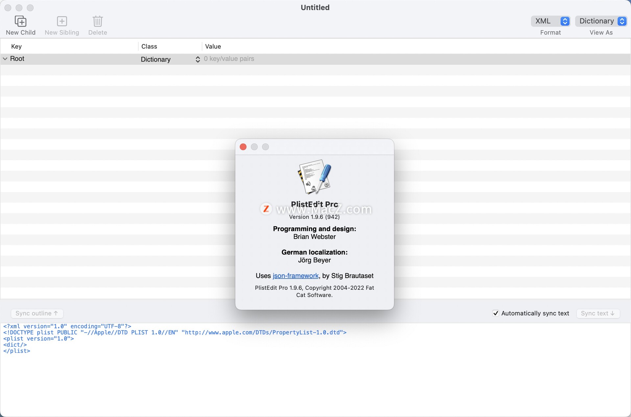Click the main window's gray close button
Viewport: 631px width, 417px height.
coord(8,8)
